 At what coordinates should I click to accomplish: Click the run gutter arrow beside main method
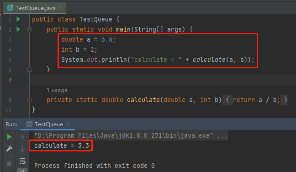18,29
